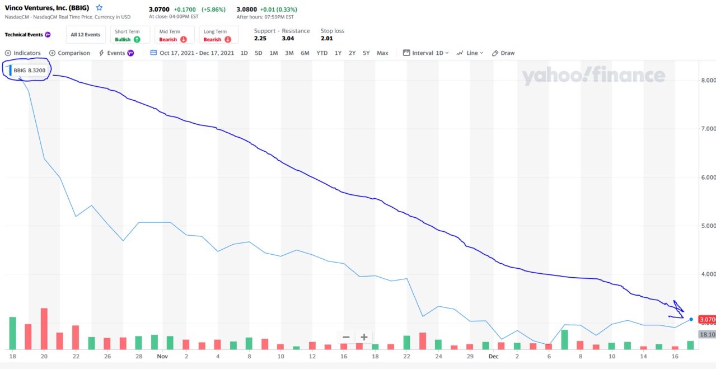Click the Mid Term red down arrow
The image size is (716, 369).
click(x=183, y=40)
